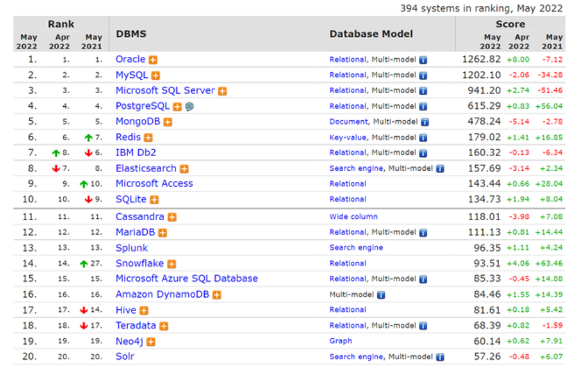Open the Microsoft Azure SQL Database link
575x375 pixels.
186,279
